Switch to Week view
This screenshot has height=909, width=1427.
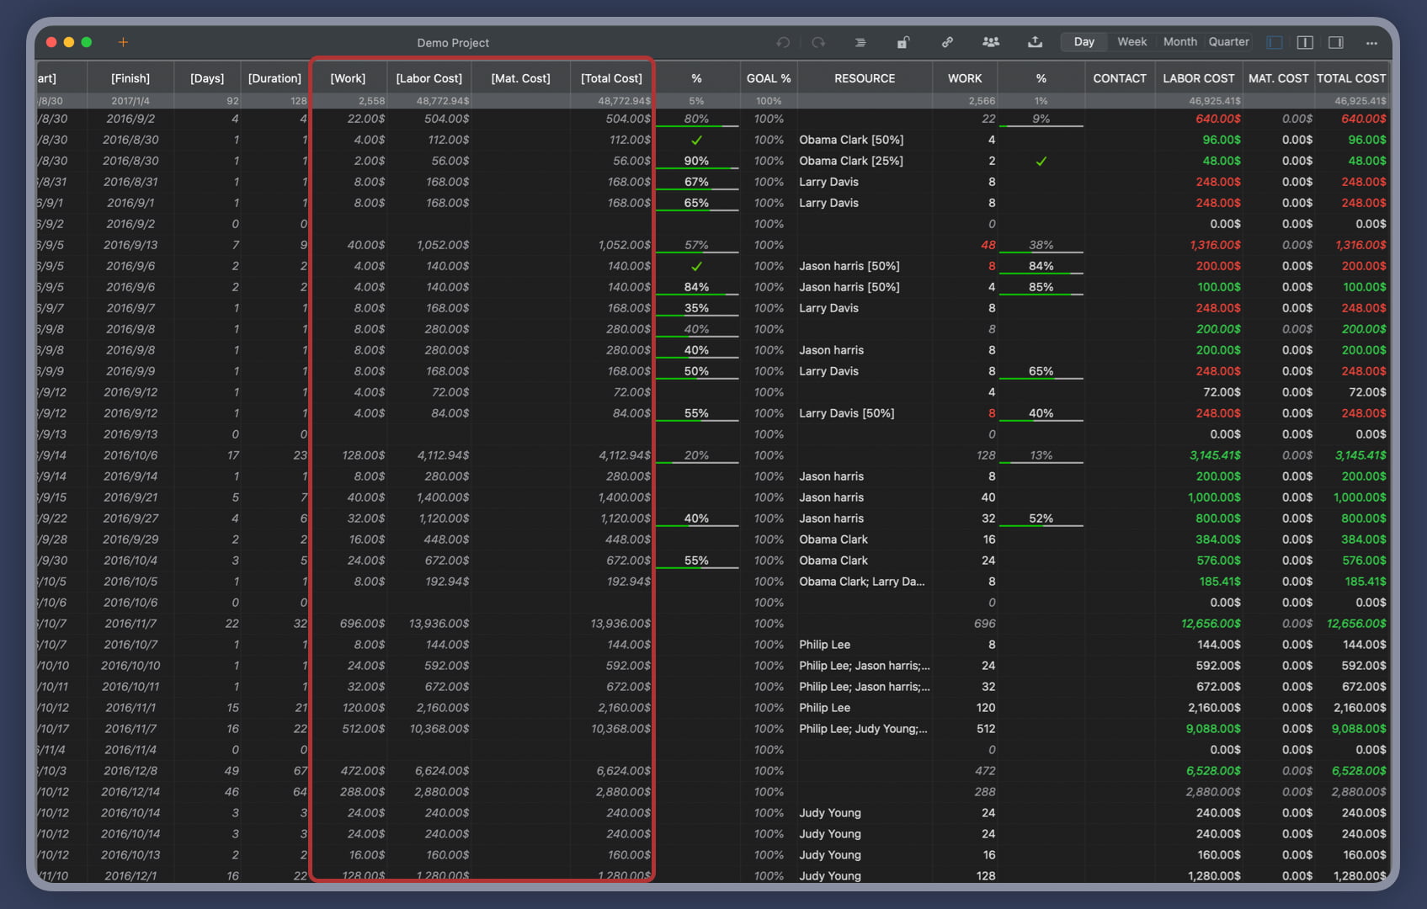[1131, 42]
